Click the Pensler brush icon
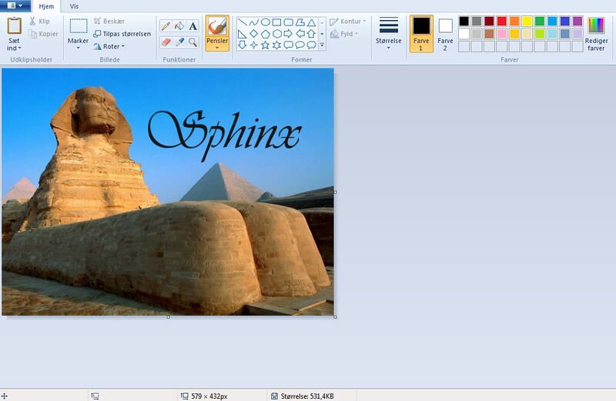616x401 pixels. pos(217,27)
